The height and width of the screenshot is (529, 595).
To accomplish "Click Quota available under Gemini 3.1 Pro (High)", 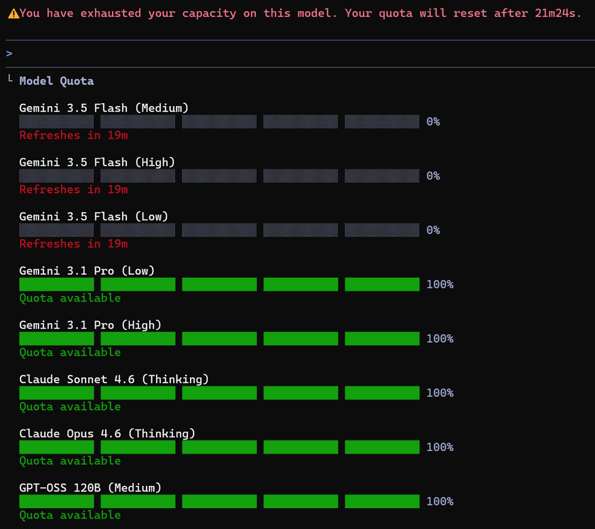I will 70,353.
